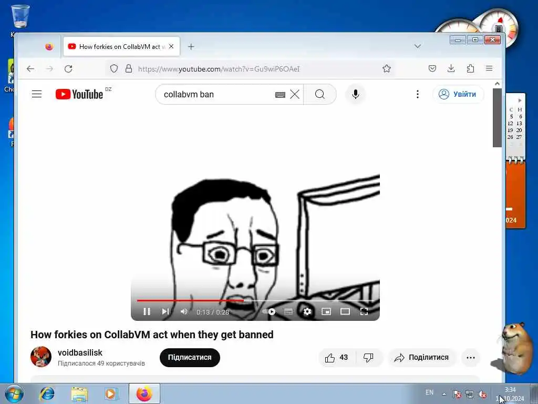
Task: Open more actions ellipsis under video
Action: point(471,358)
